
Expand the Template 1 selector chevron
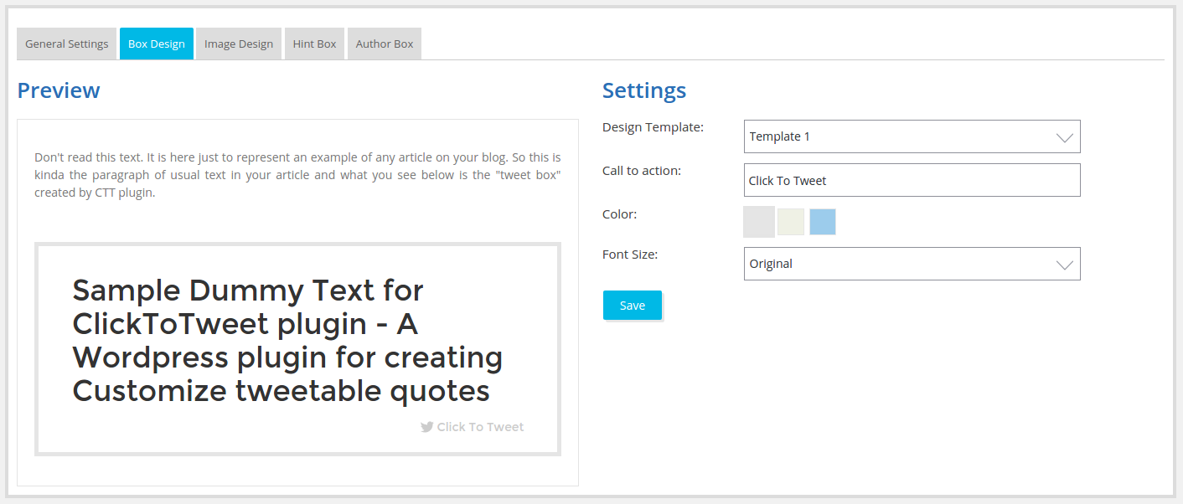1066,136
